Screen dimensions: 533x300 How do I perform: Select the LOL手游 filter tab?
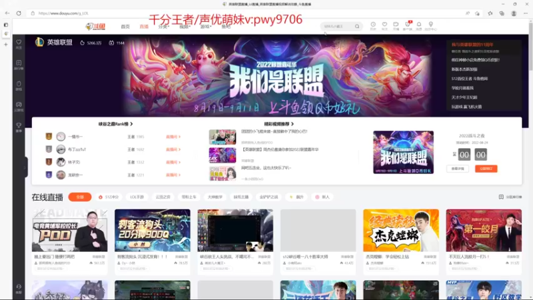click(137, 197)
